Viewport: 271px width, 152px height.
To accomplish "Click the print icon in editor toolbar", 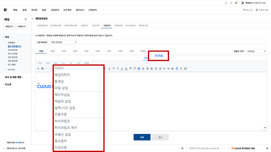I will (x=42, y=69).
